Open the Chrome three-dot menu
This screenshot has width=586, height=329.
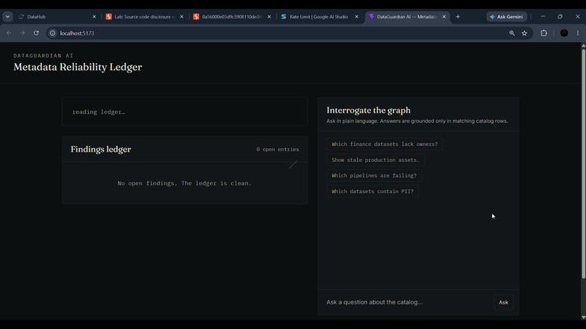coord(578,33)
